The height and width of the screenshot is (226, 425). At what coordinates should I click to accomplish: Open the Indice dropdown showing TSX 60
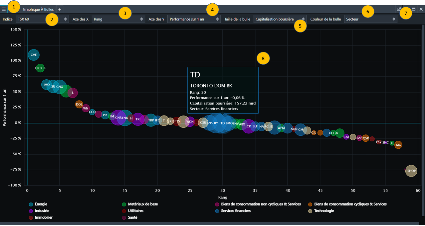[x=42, y=19]
